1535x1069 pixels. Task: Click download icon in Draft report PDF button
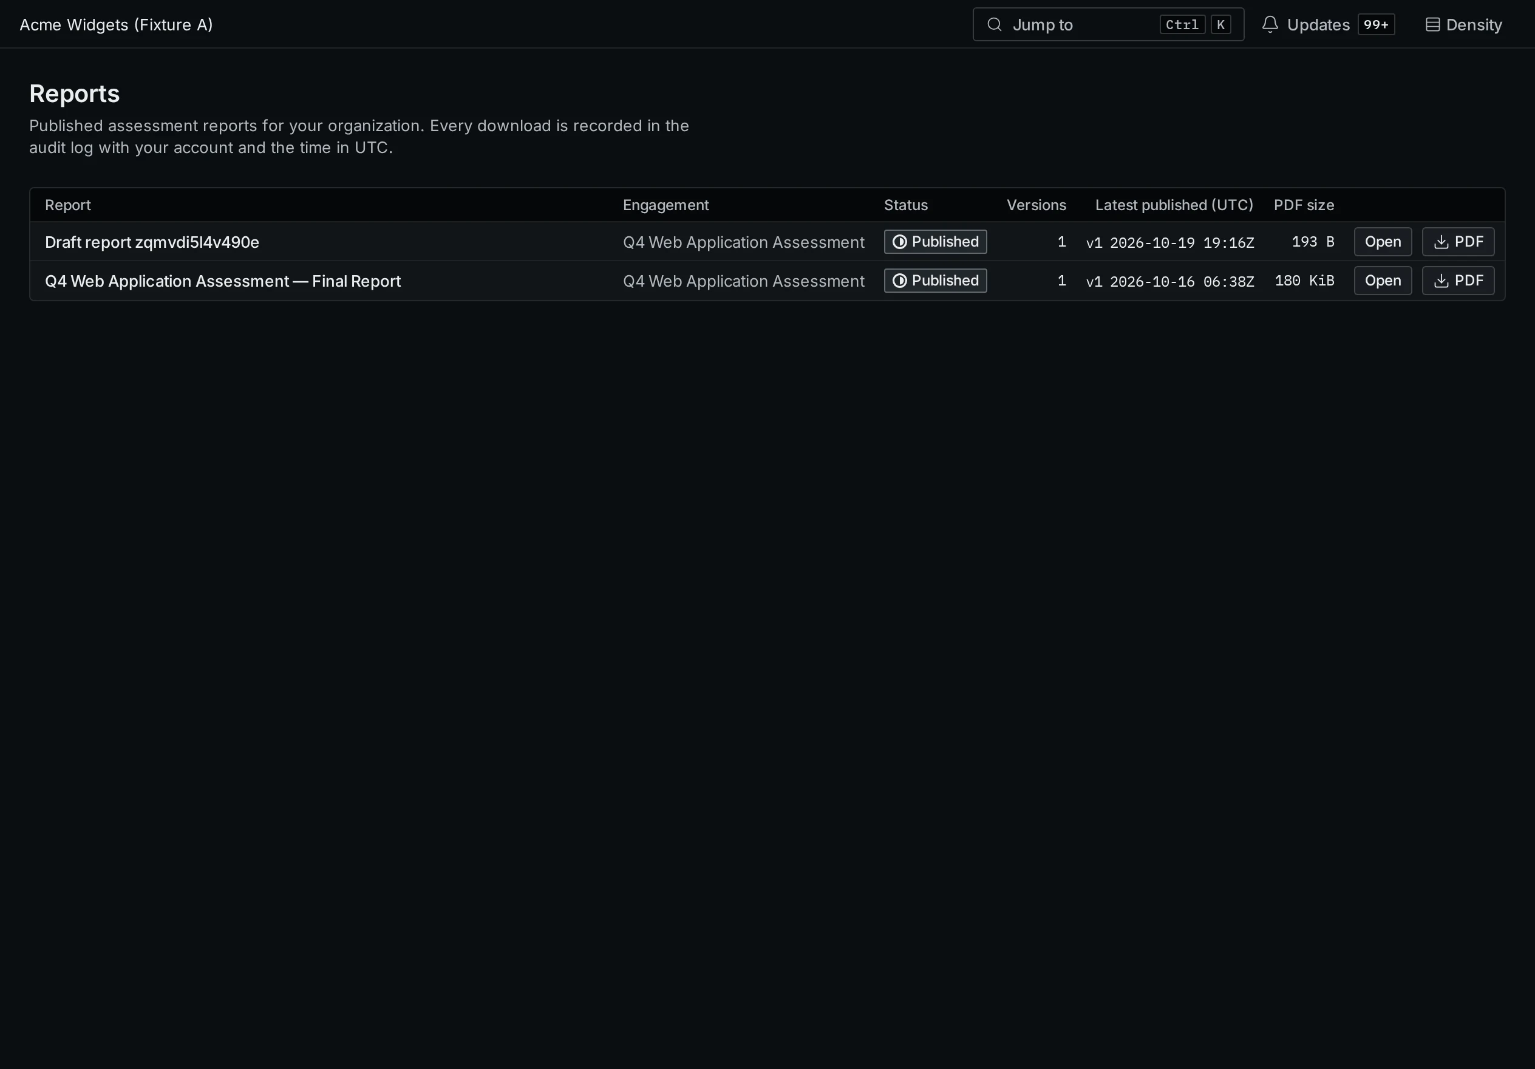[x=1441, y=242]
